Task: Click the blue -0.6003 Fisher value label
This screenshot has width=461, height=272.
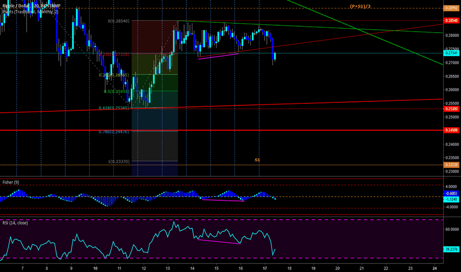Action: click(451, 193)
